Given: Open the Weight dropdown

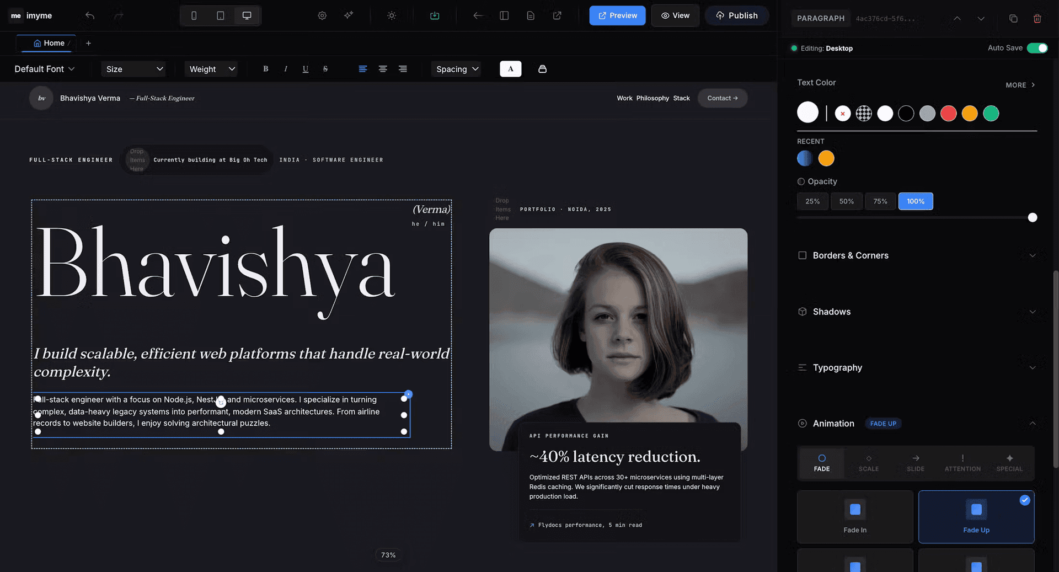Looking at the screenshot, I should pos(212,69).
